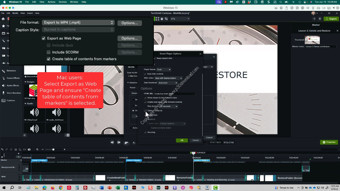Toggle Table of contents checkbox
Screen dimensions: 340x191
tap(145, 111)
